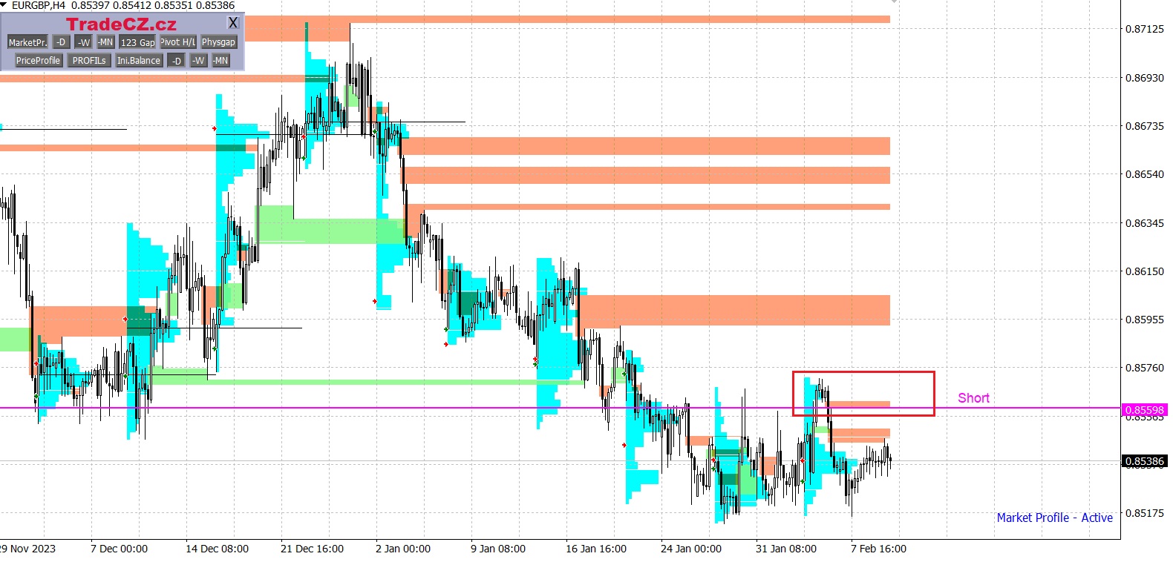The image size is (1173, 562).
Task: Toggle -MN beside Ini.Balance
Action: [x=220, y=61]
